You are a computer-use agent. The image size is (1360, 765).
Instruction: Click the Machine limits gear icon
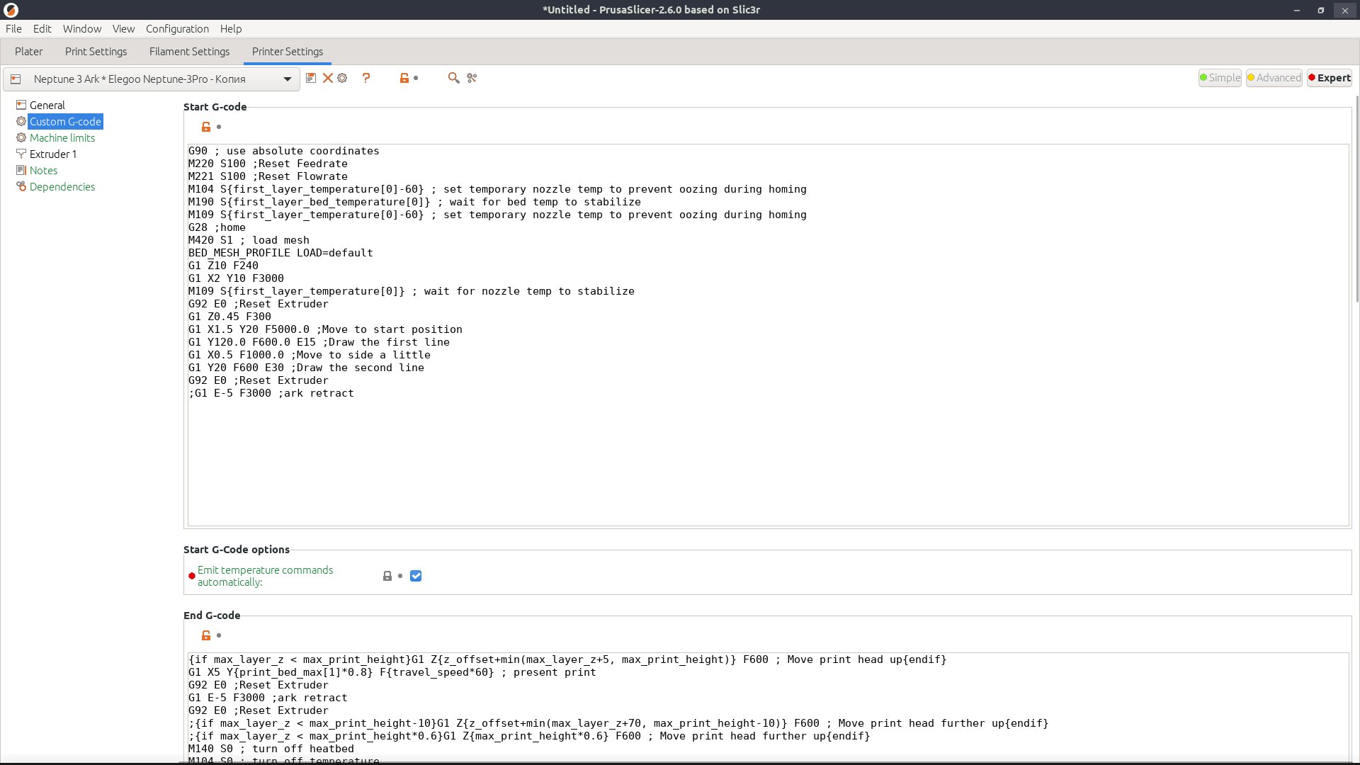[x=21, y=137]
